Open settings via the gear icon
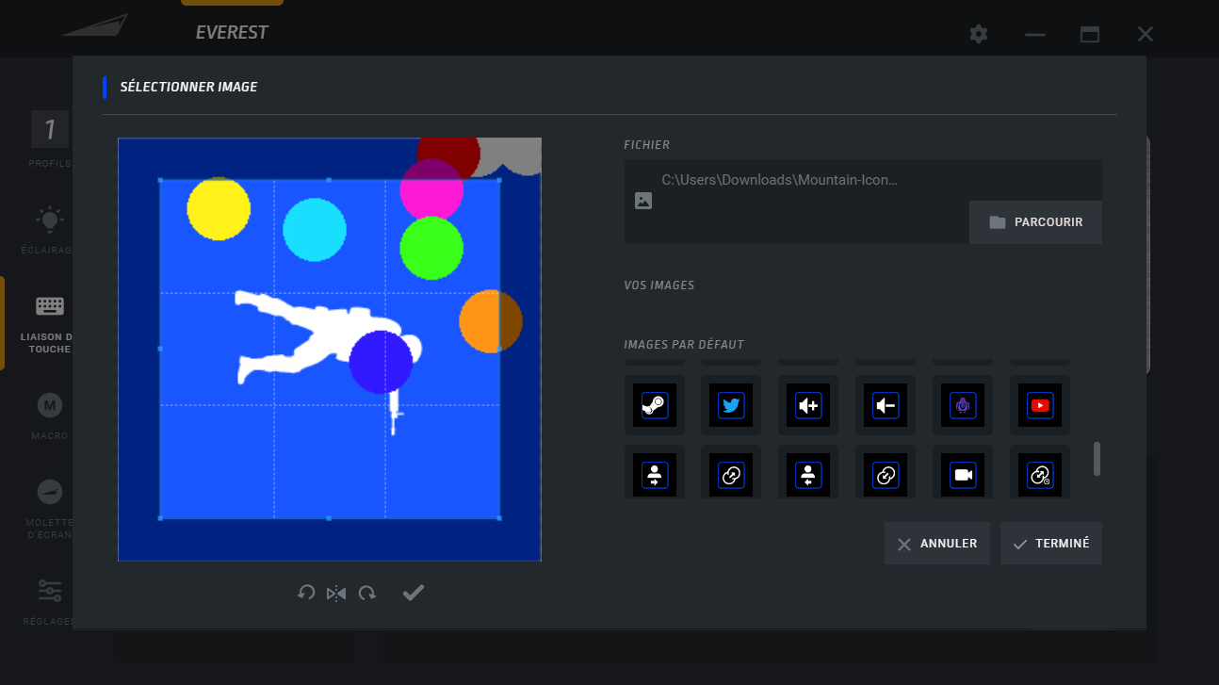 [979, 34]
